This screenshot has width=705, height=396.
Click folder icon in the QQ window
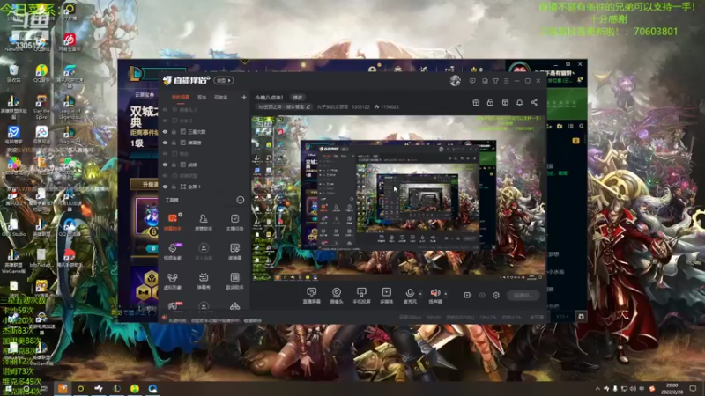tap(560, 127)
